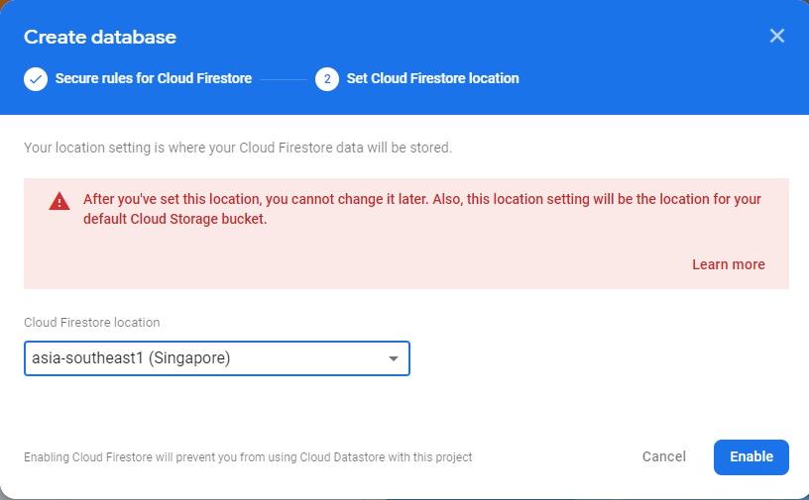Click the red warning triangle icon
This screenshot has height=500, width=809.
(x=59, y=201)
